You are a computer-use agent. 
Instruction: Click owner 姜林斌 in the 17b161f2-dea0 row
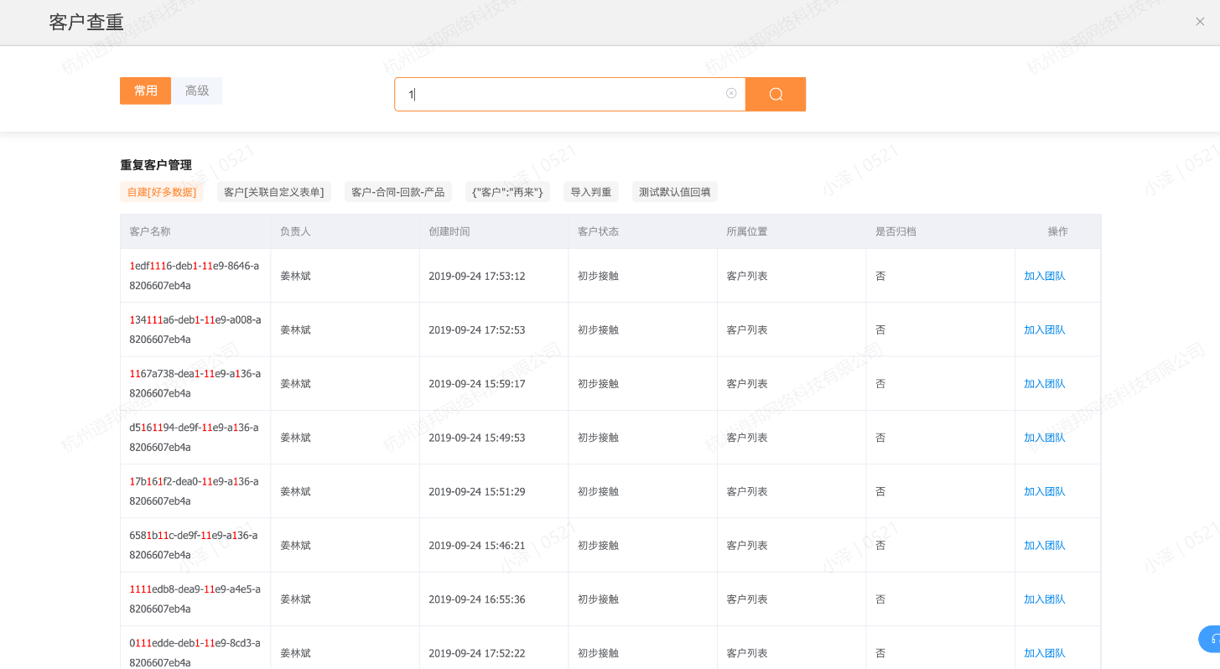pyautogui.click(x=295, y=491)
